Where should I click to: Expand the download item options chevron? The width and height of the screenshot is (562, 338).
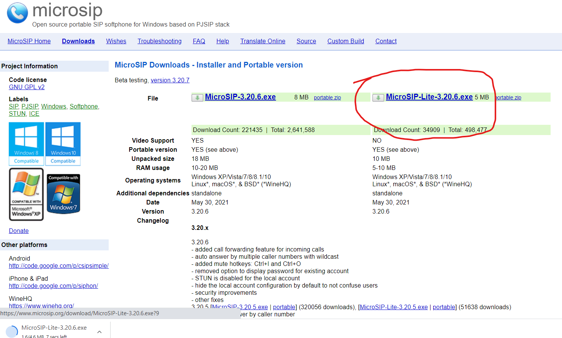pyautogui.click(x=100, y=332)
